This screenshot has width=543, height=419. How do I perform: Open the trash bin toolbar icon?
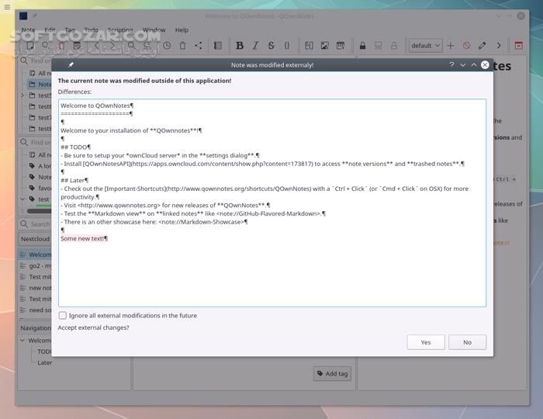[x=182, y=46]
